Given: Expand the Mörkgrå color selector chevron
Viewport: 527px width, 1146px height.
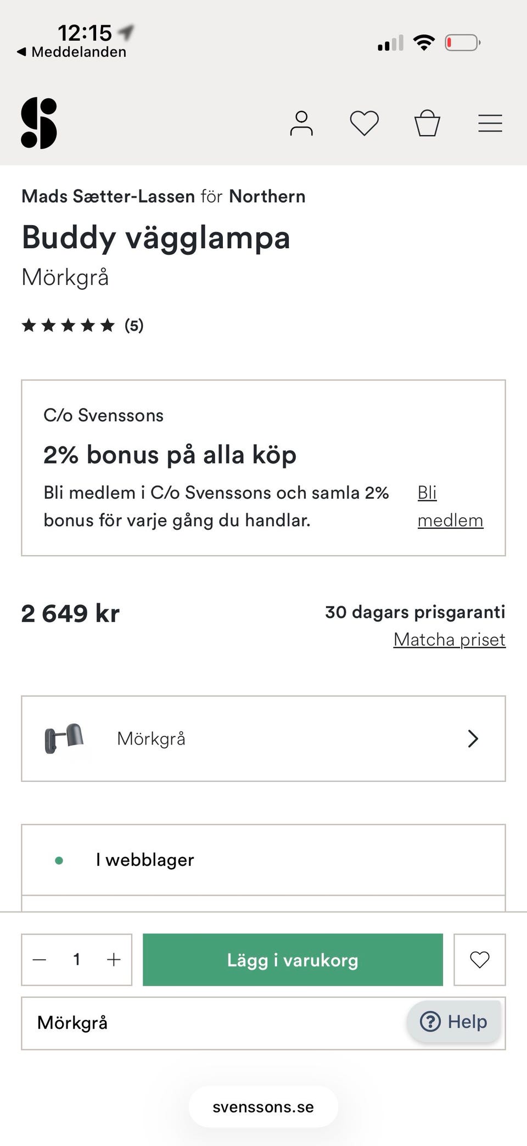Looking at the screenshot, I should click(x=473, y=739).
